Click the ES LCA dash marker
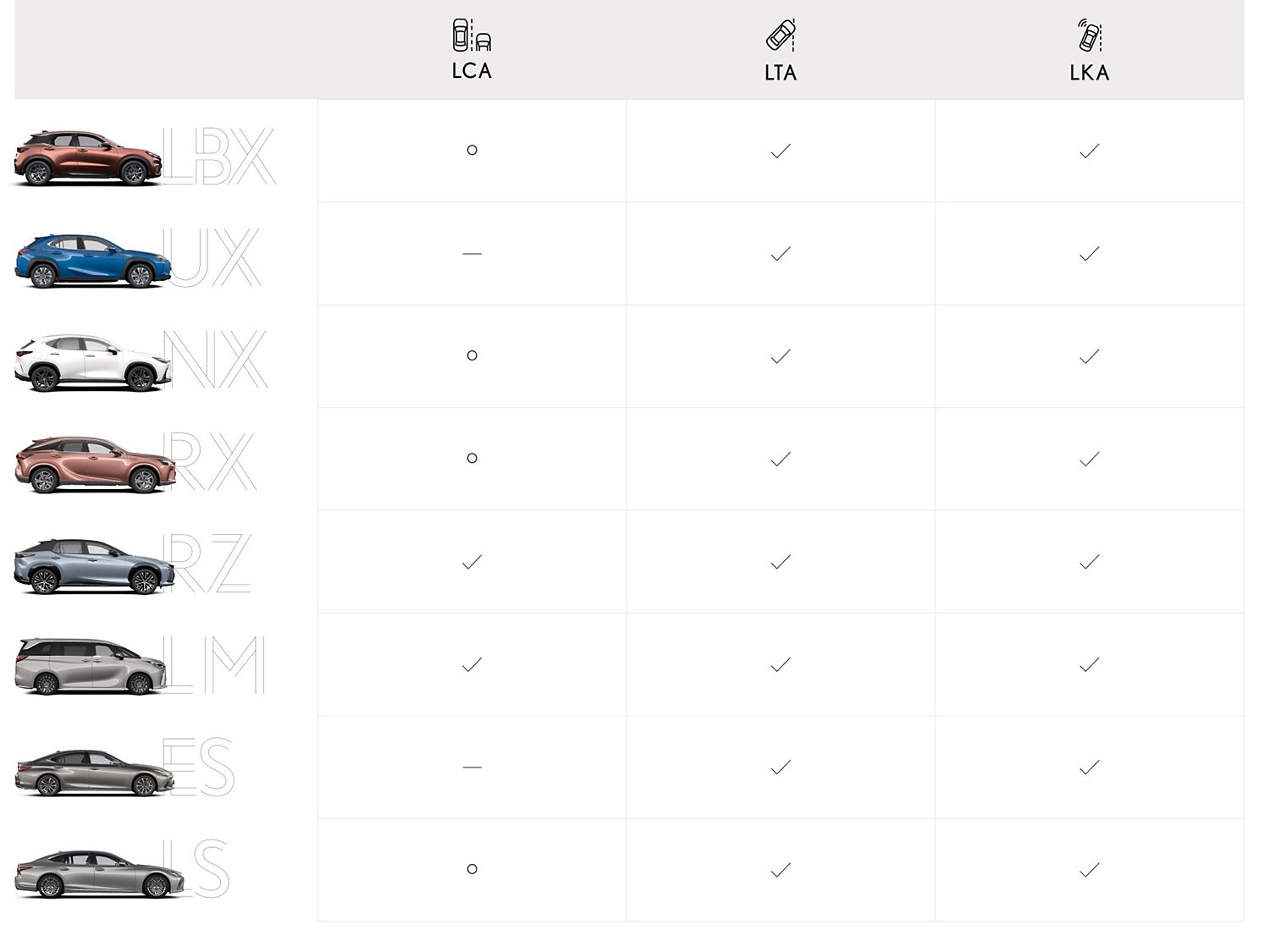1270x952 pixels. [472, 768]
